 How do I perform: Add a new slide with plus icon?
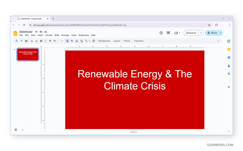tap(22, 41)
